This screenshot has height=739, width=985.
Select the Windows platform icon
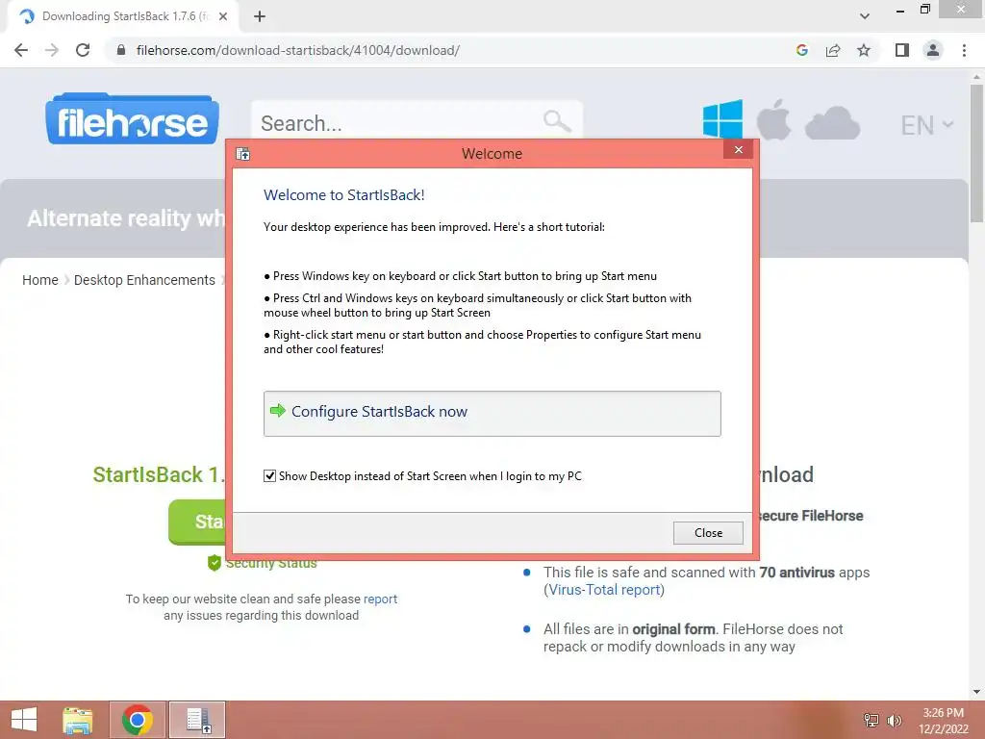coord(722,118)
